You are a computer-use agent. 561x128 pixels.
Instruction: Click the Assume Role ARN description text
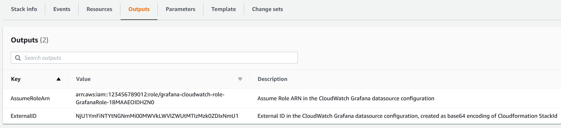[x=346, y=98]
